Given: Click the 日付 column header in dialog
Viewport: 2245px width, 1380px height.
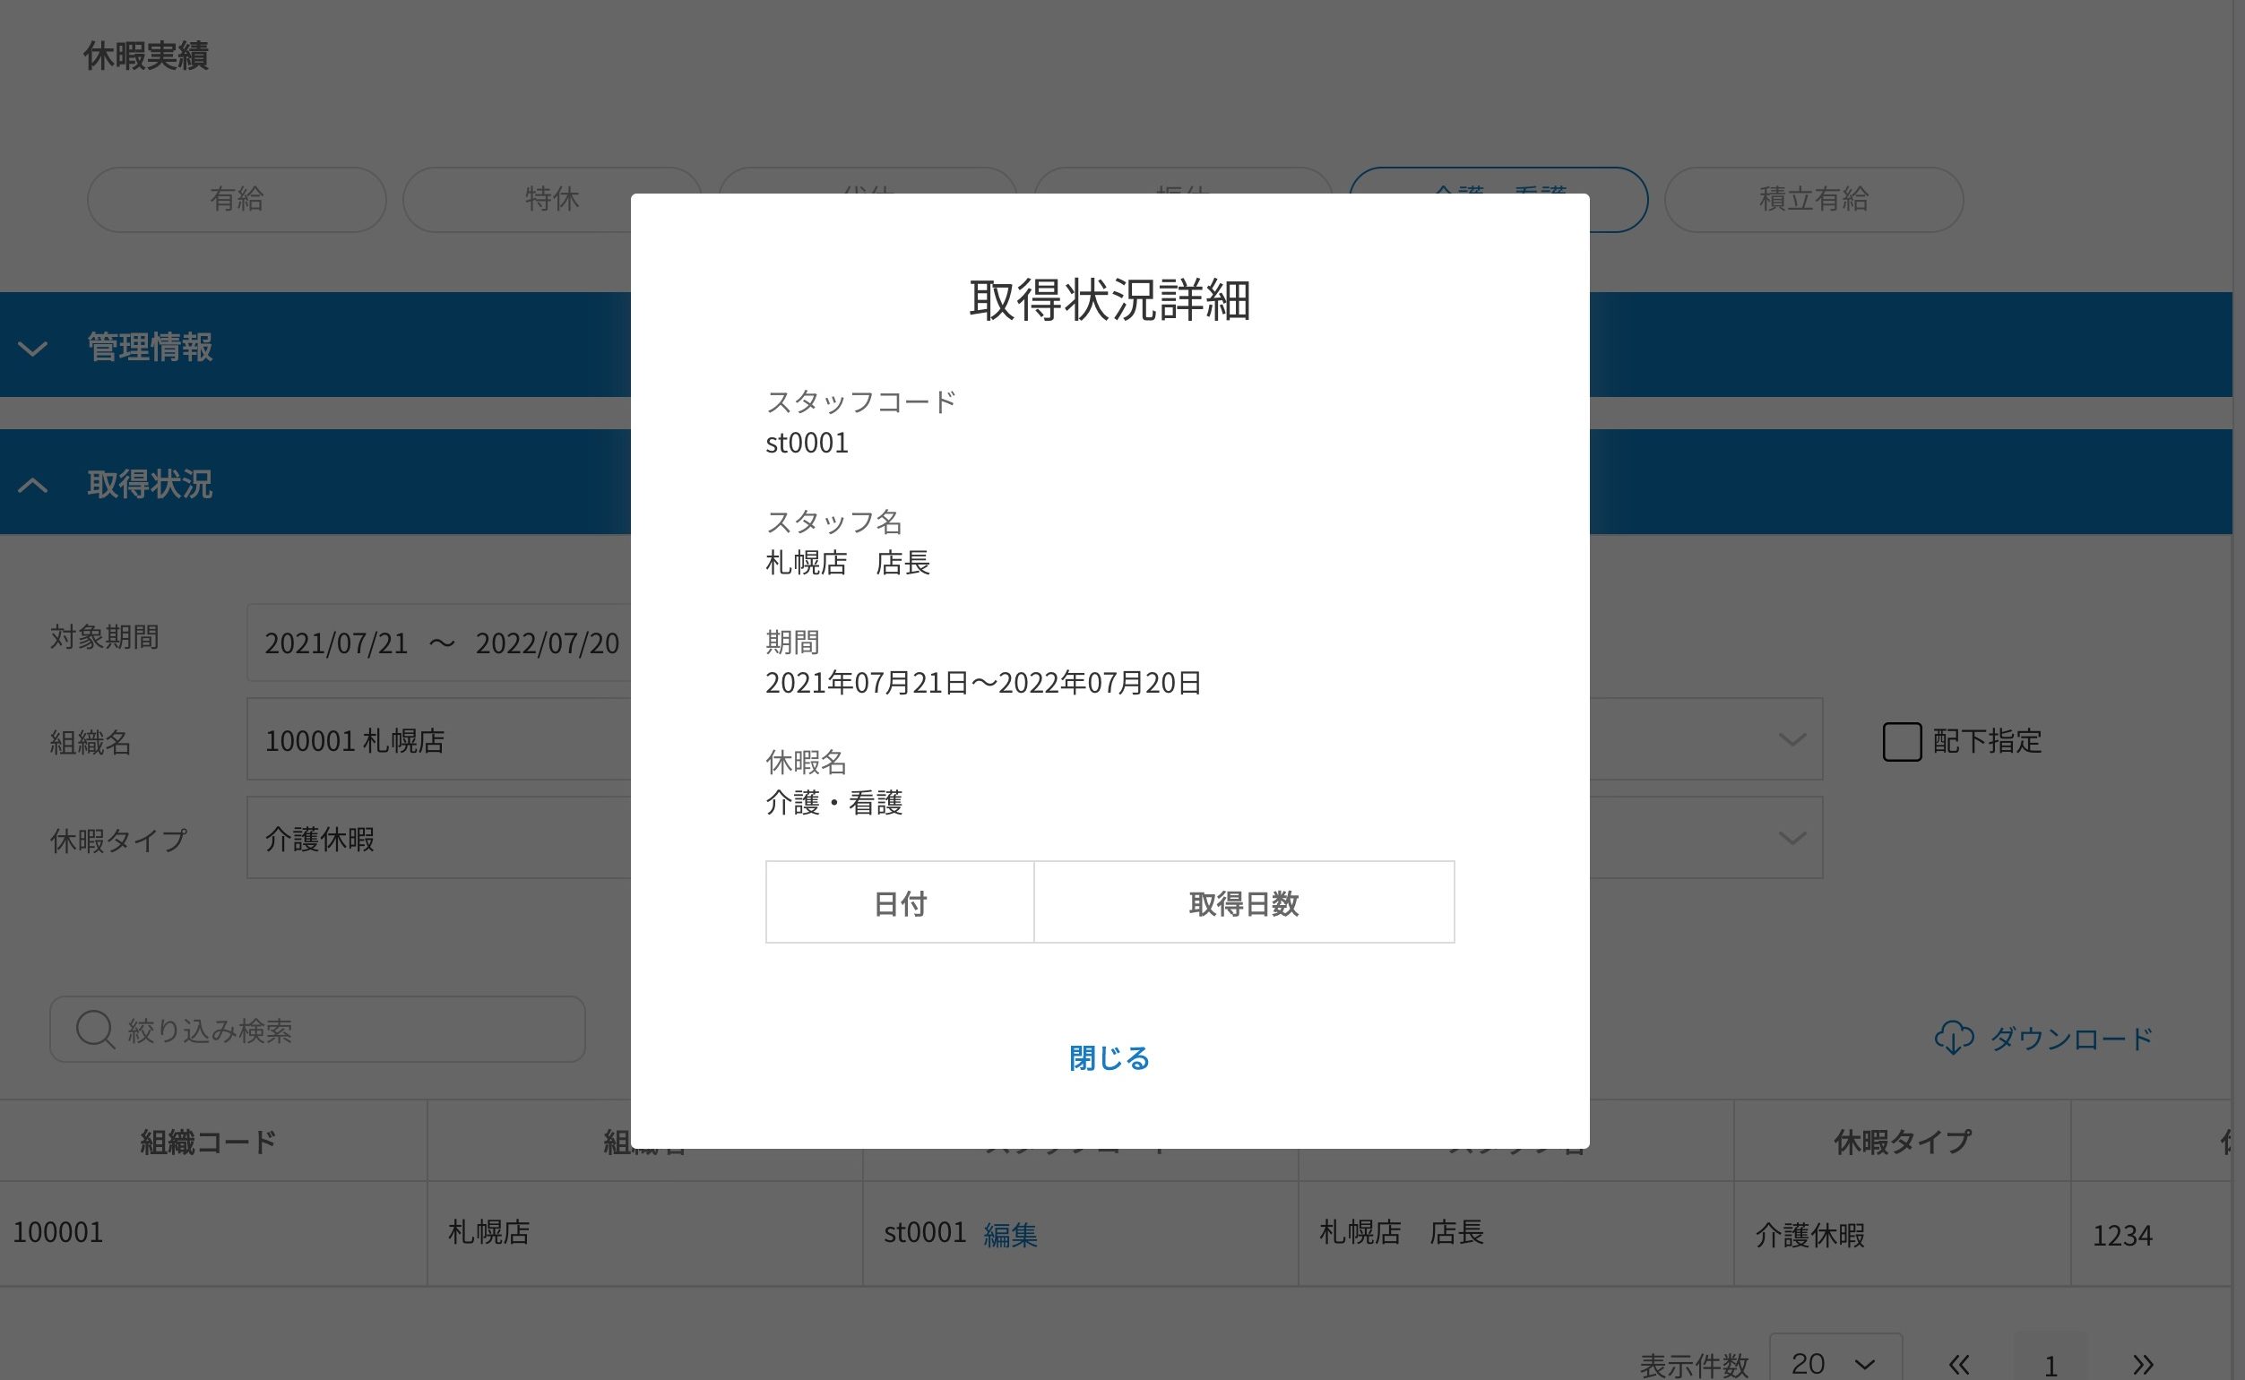Looking at the screenshot, I should pyautogui.click(x=900, y=902).
